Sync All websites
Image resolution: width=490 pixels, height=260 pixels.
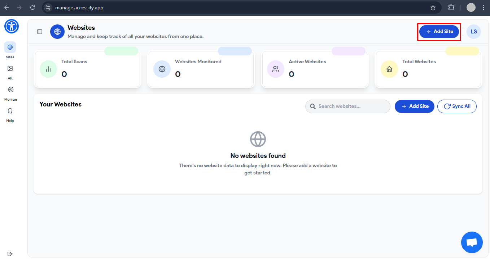tap(457, 106)
